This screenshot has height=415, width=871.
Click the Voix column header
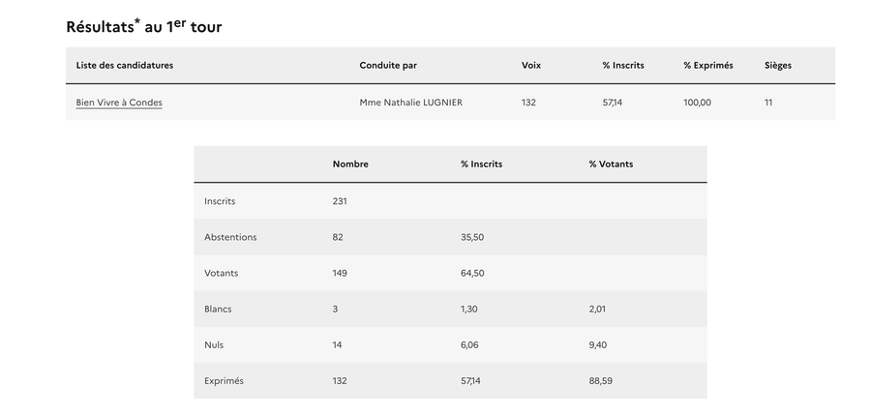[x=531, y=66]
